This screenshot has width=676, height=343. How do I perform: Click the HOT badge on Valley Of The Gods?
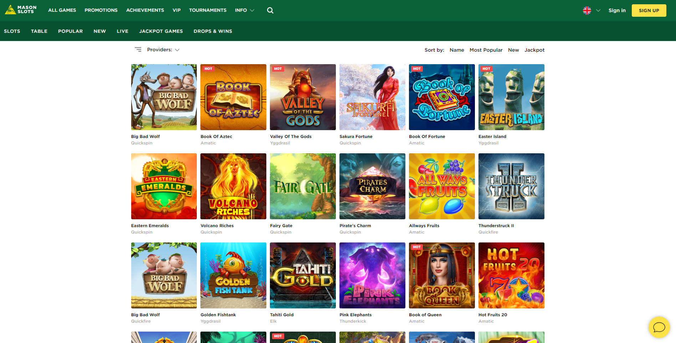(x=278, y=69)
